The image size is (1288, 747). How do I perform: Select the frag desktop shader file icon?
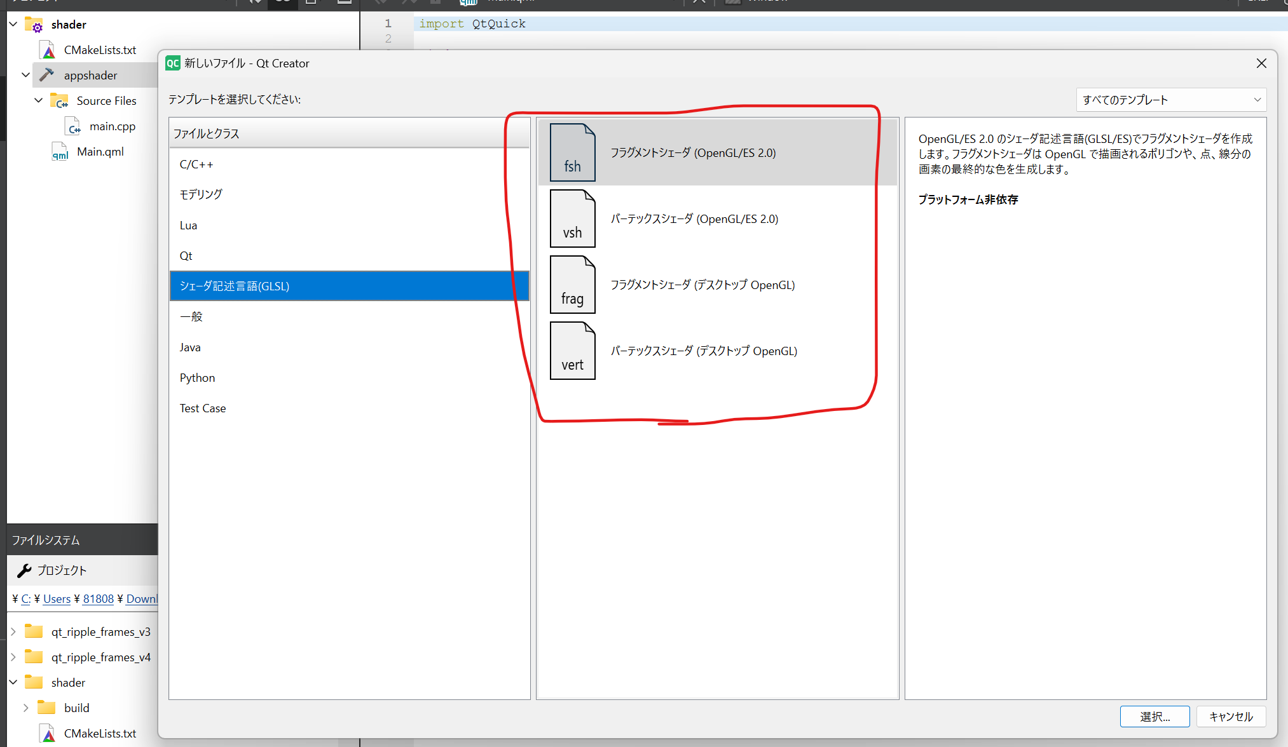[572, 285]
